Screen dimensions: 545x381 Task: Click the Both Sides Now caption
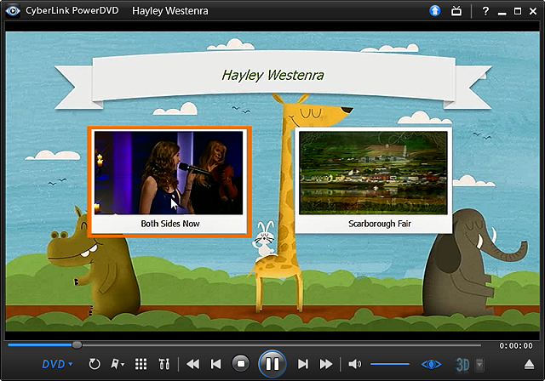click(x=170, y=224)
